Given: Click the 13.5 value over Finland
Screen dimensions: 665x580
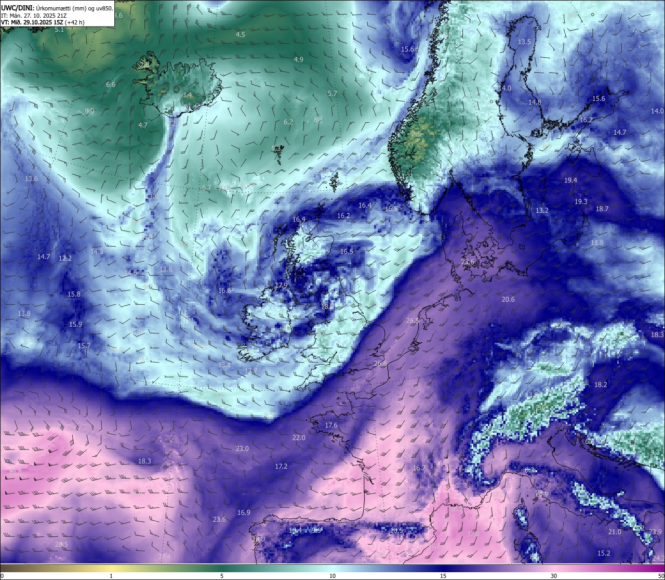Looking at the screenshot, I should pyautogui.click(x=524, y=42).
